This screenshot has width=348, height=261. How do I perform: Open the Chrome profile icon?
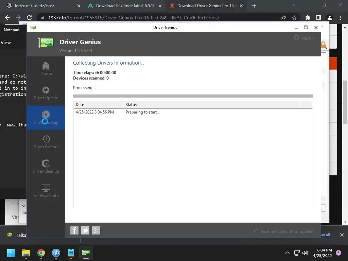pos(330,18)
